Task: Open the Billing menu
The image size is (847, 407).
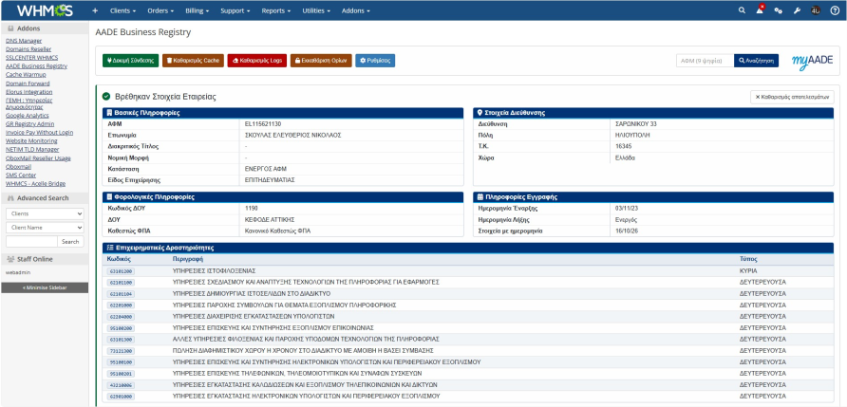Action: pyautogui.click(x=198, y=10)
